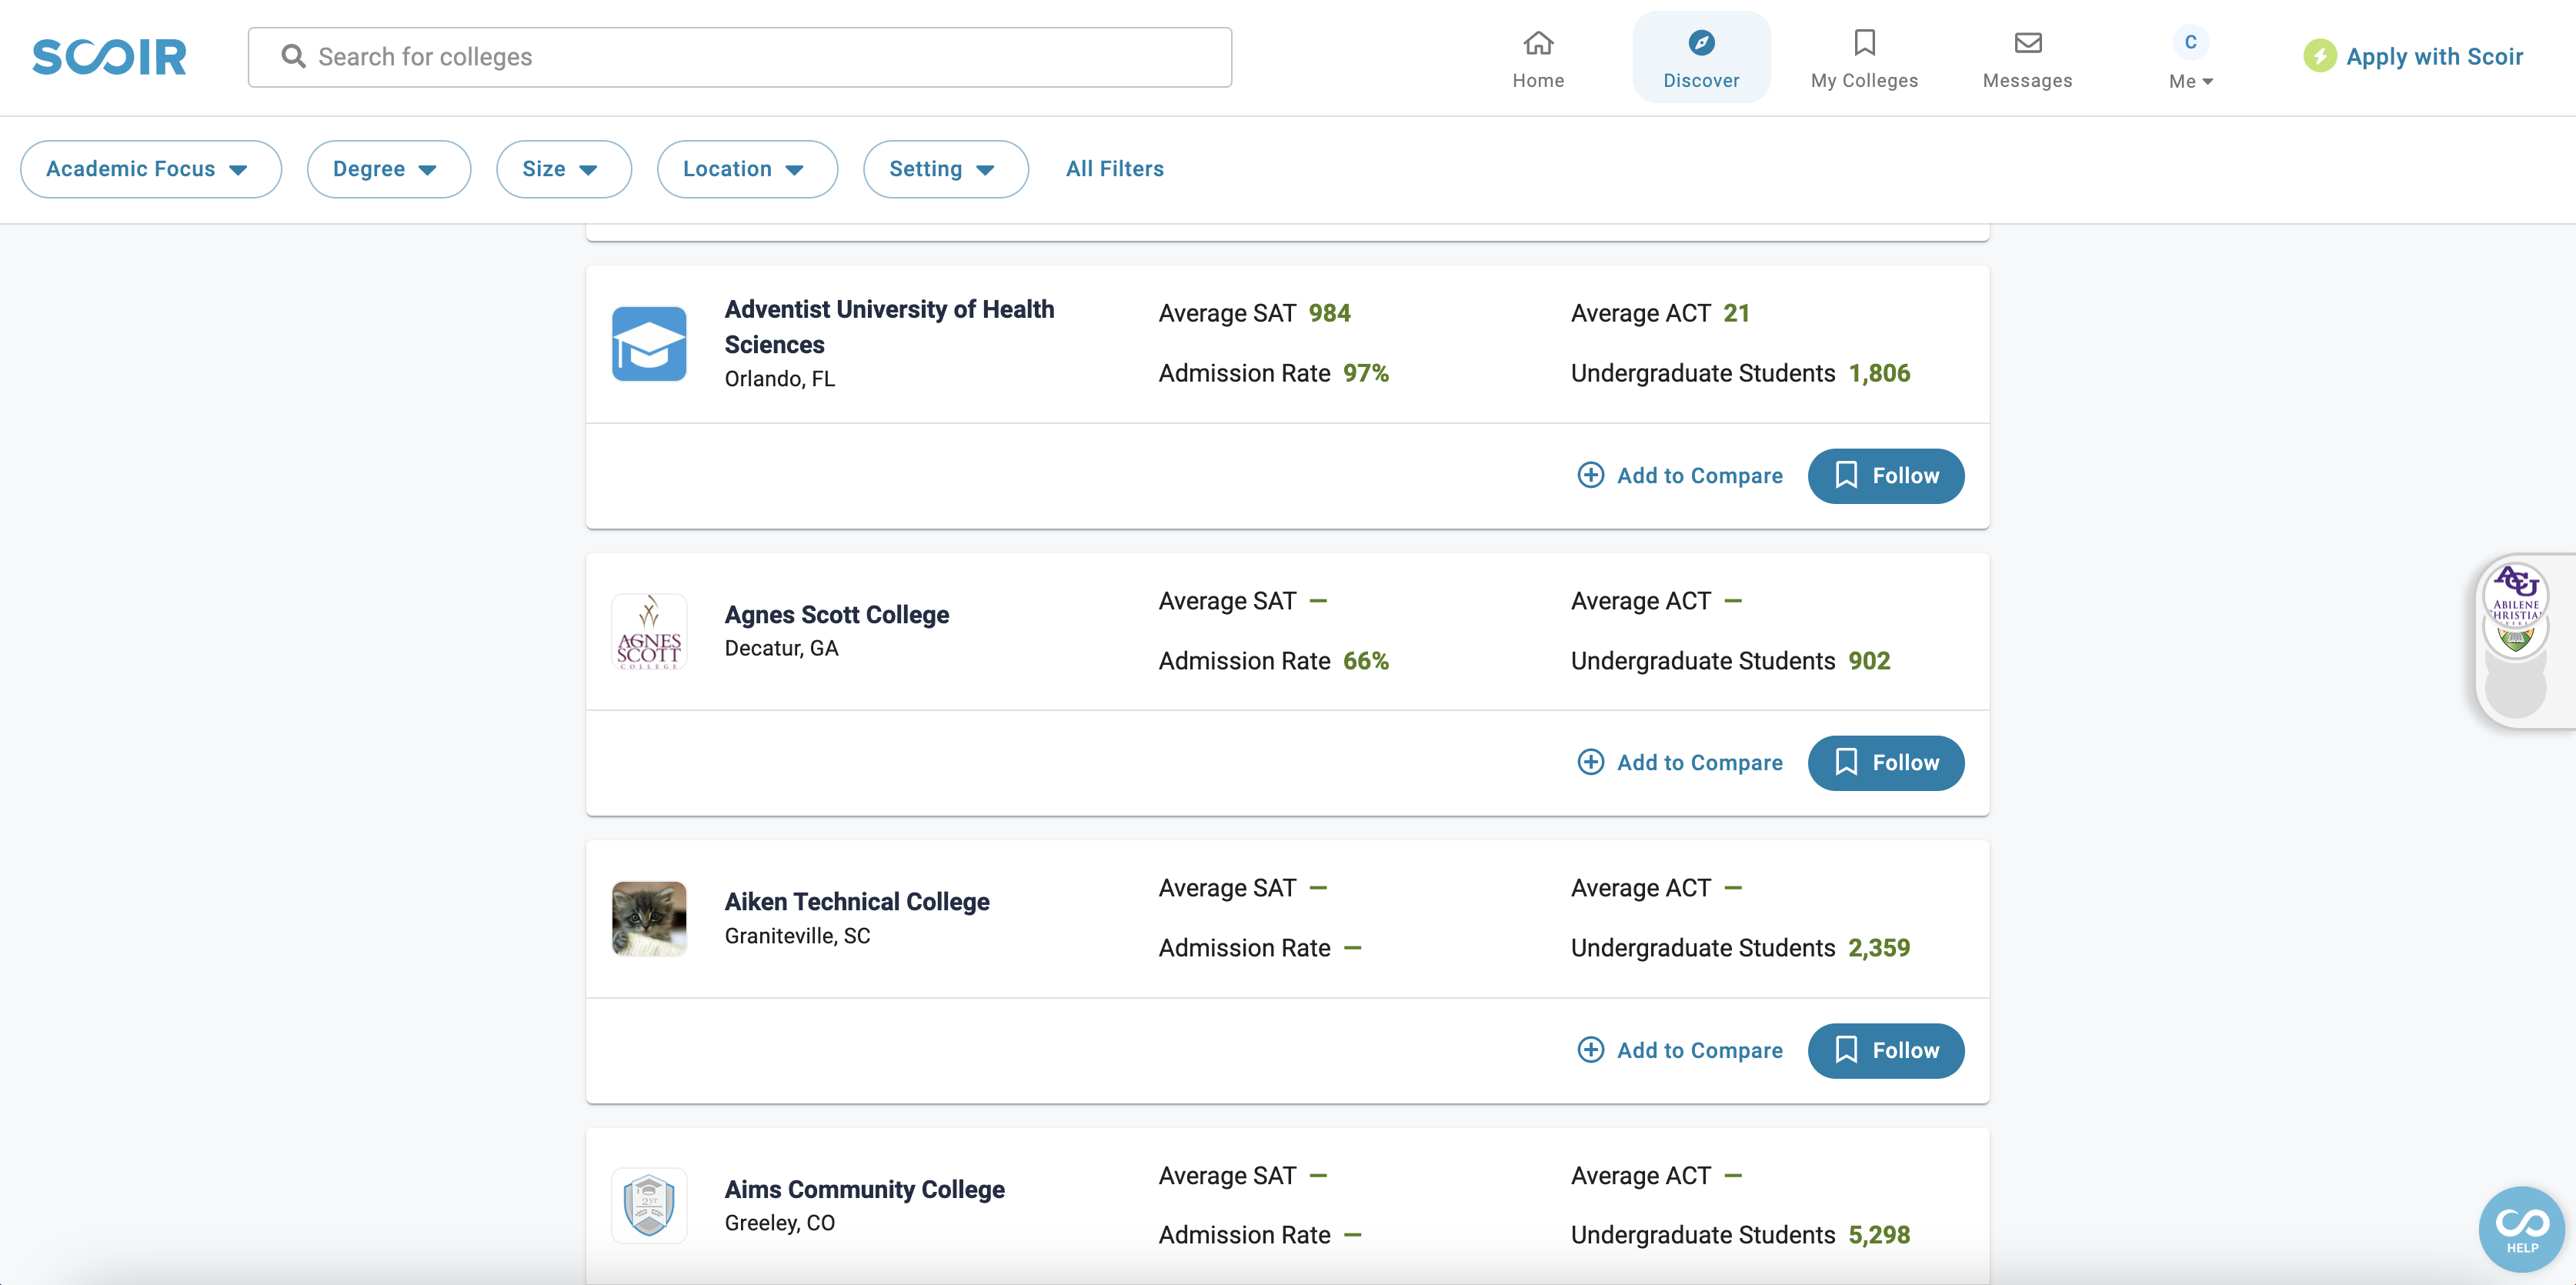
Task: Add Agnes Scott College to Compare
Action: click(x=1680, y=763)
